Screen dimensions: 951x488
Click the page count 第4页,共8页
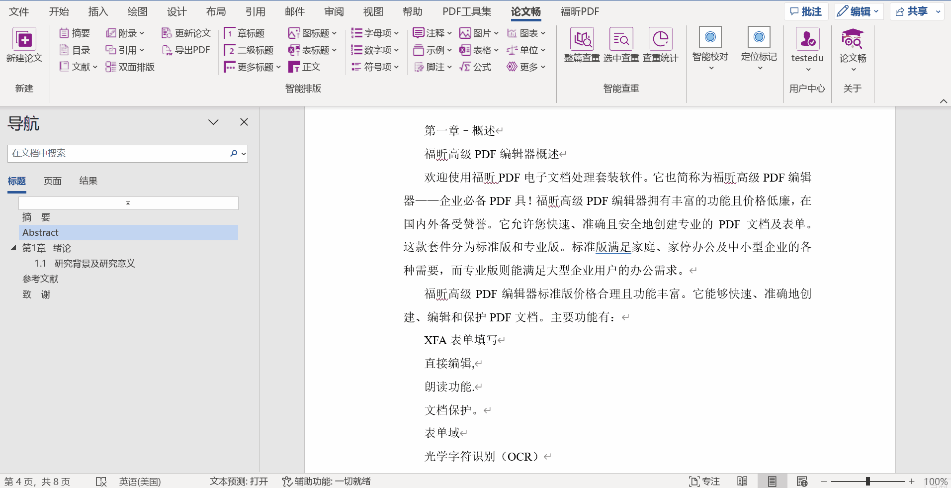pyautogui.click(x=37, y=482)
